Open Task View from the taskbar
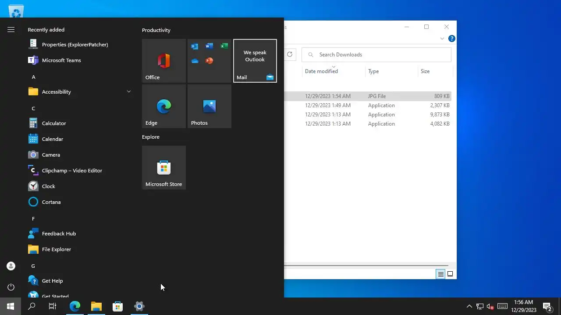This screenshot has height=315, width=561. (x=53, y=306)
